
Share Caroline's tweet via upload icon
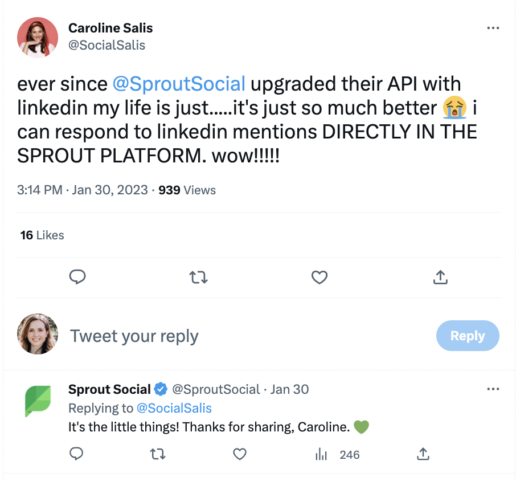point(440,277)
